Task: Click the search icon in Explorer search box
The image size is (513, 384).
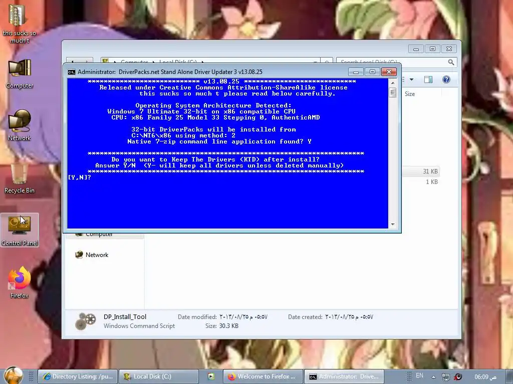Action: (x=451, y=62)
